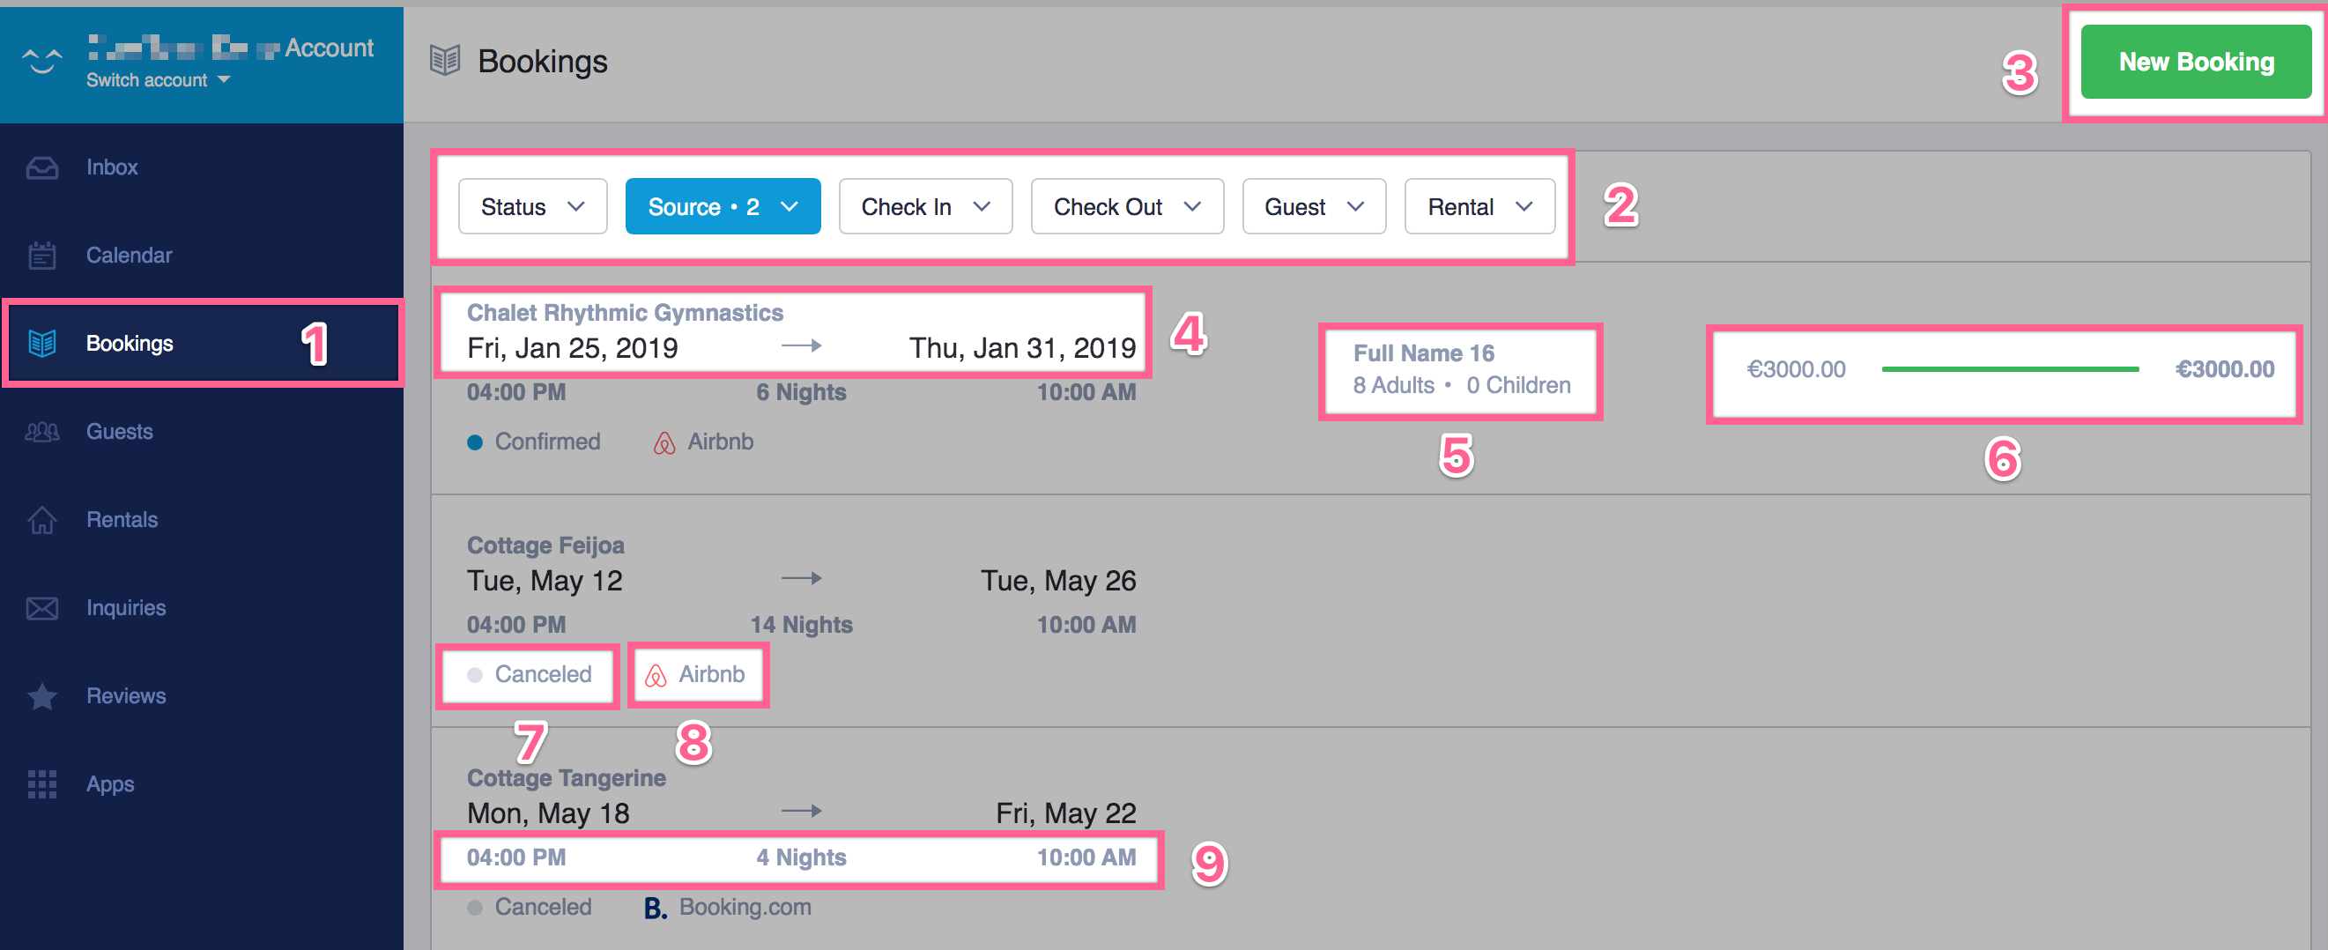
Task: Select the Calendar sidebar icon
Action: click(41, 254)
